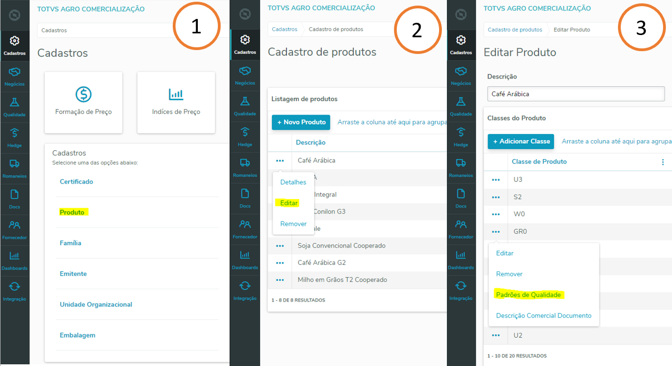
Task: Click the Adicionar Classe button
Action: pyautogui.click(x=521, y=141)
